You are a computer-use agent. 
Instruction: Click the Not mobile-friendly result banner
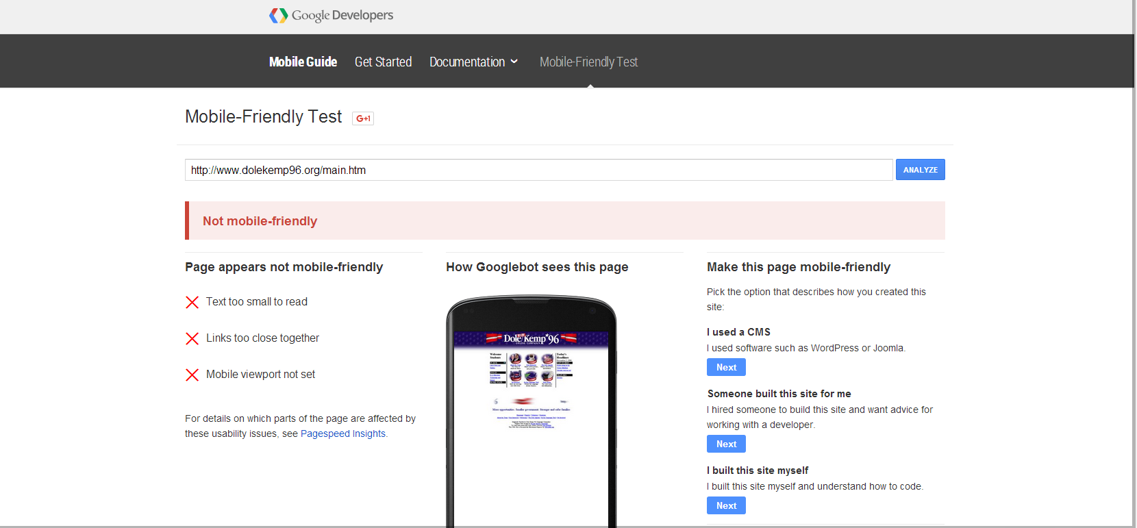pyautogui.click(x=565, y=221)
